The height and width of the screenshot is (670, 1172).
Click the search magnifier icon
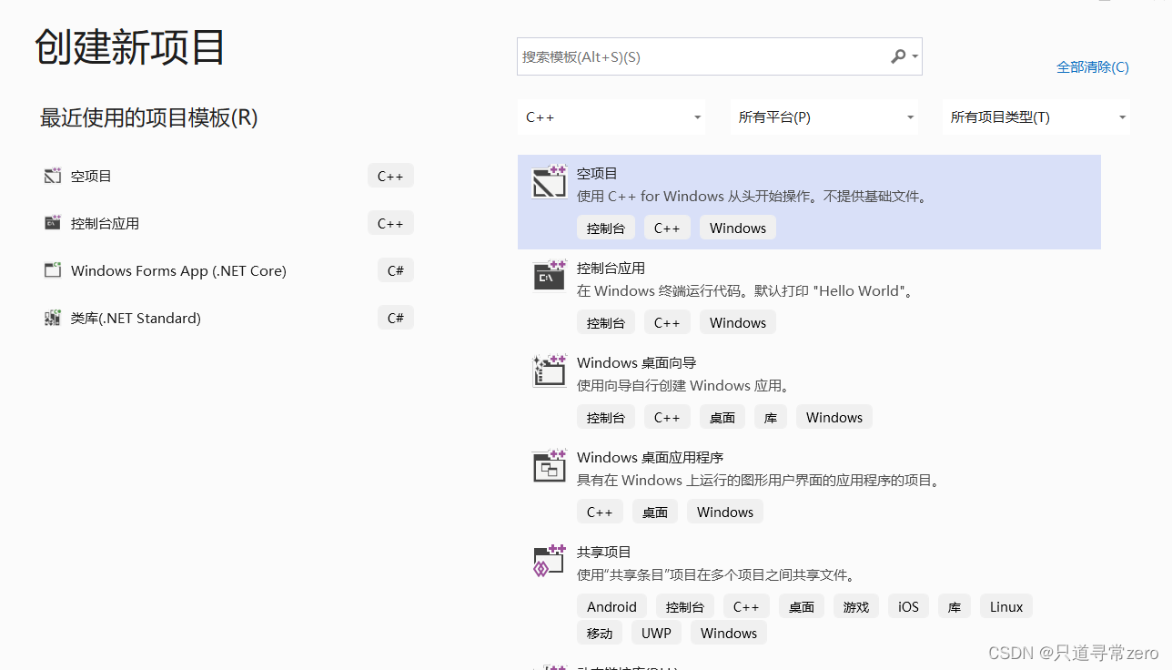click(x=898, y=56)
